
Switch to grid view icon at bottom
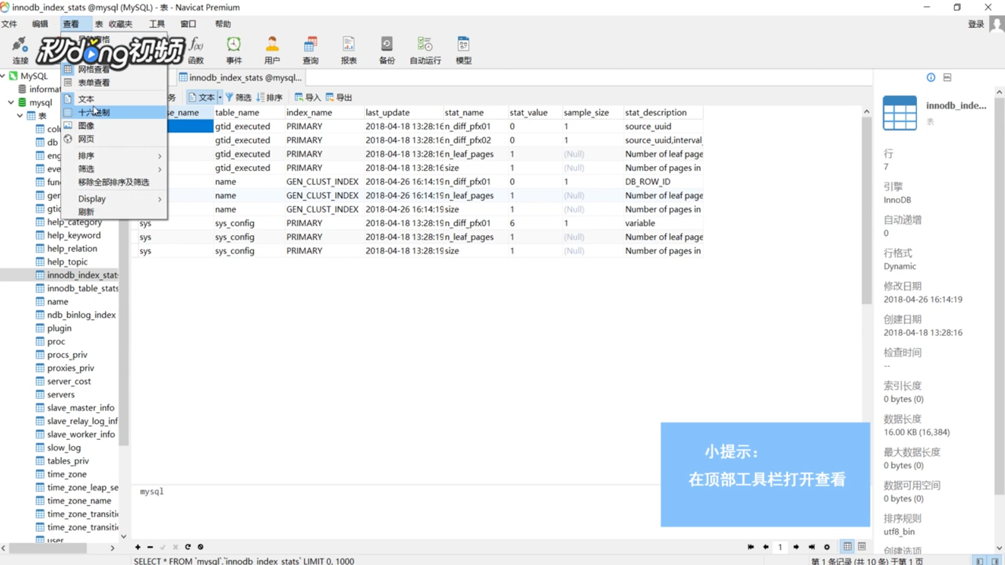tap(848, 546)
